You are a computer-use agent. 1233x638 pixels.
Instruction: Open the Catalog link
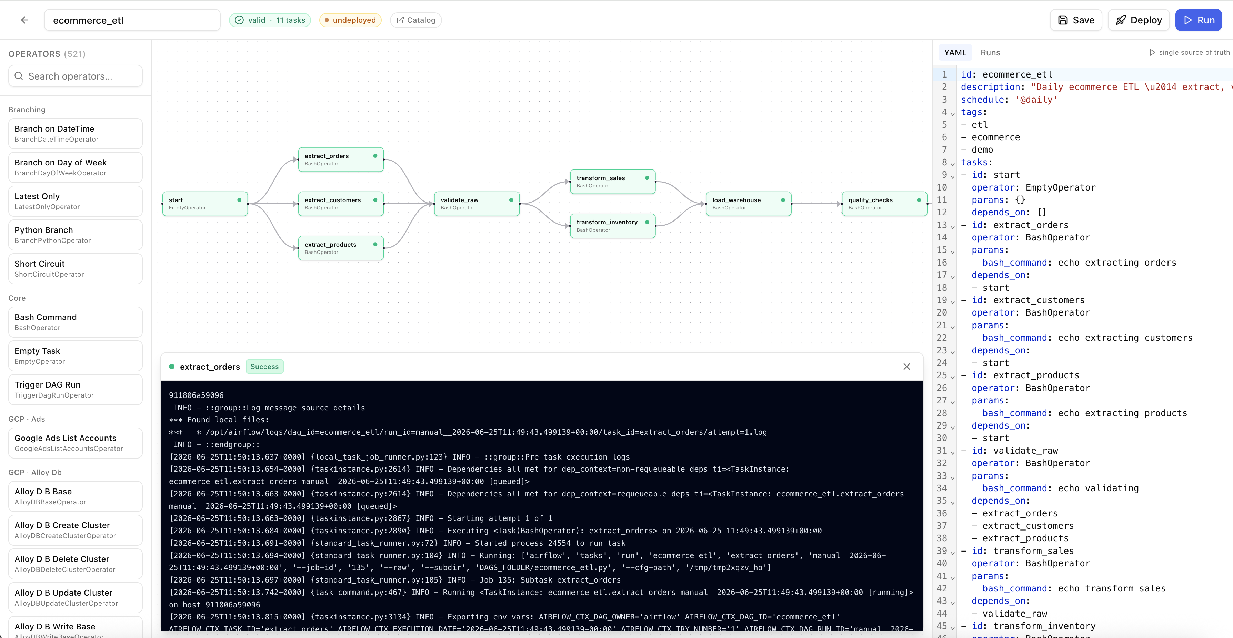pos(415,20)
